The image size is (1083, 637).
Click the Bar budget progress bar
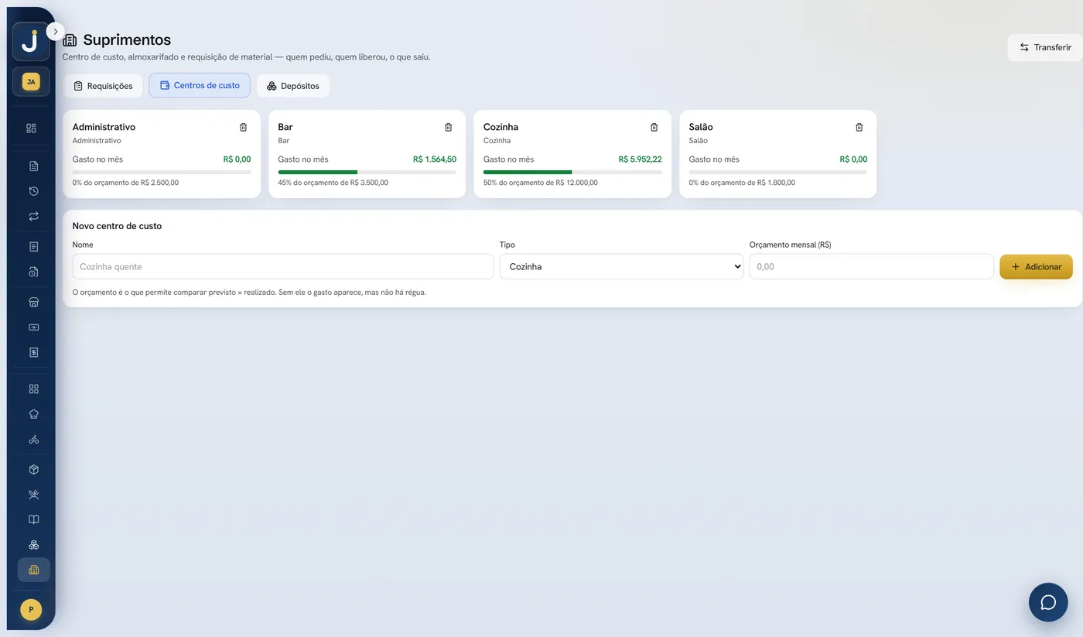click(x=367, y=172)
